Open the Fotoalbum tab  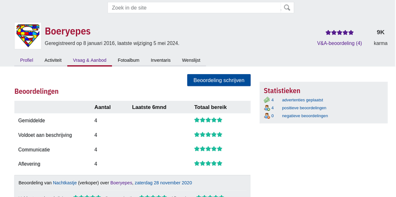point(129,60)
